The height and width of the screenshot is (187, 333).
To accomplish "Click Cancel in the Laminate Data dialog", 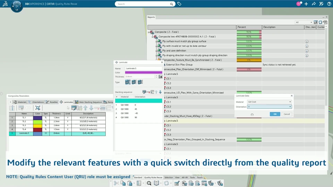I will tap(287, 114).
